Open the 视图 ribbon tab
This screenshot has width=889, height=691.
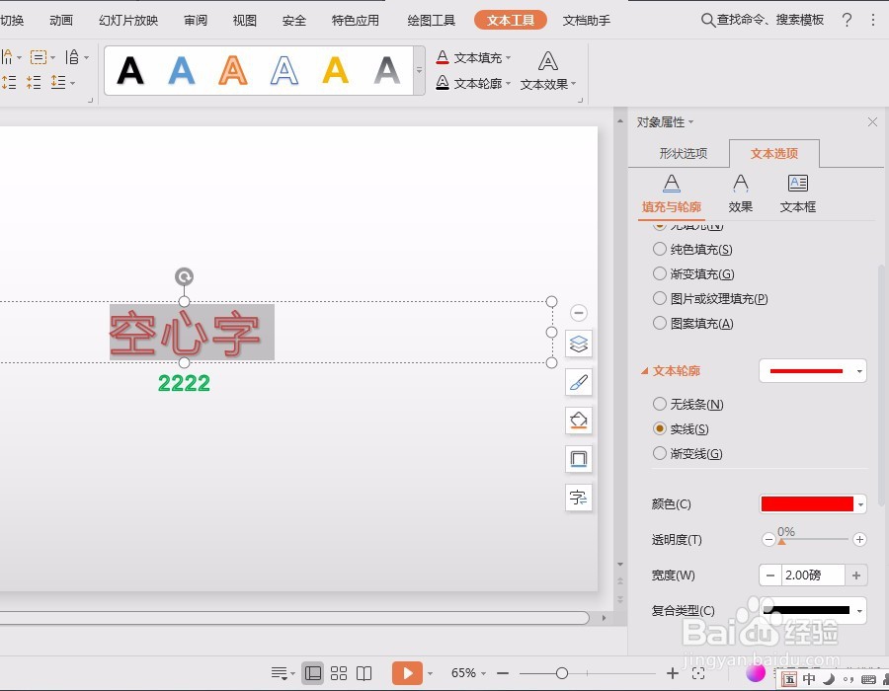tap(245, 21)
